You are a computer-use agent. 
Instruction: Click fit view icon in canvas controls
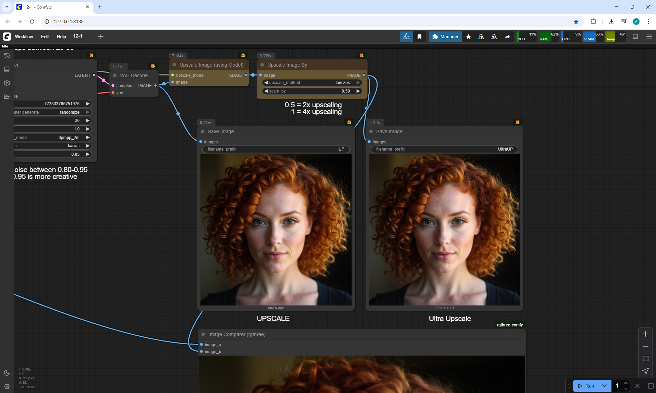[x=645, y=359]
